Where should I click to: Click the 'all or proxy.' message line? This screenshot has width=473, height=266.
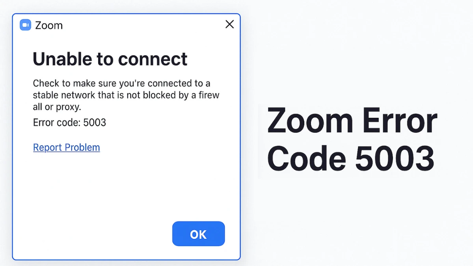click(57, 107)
